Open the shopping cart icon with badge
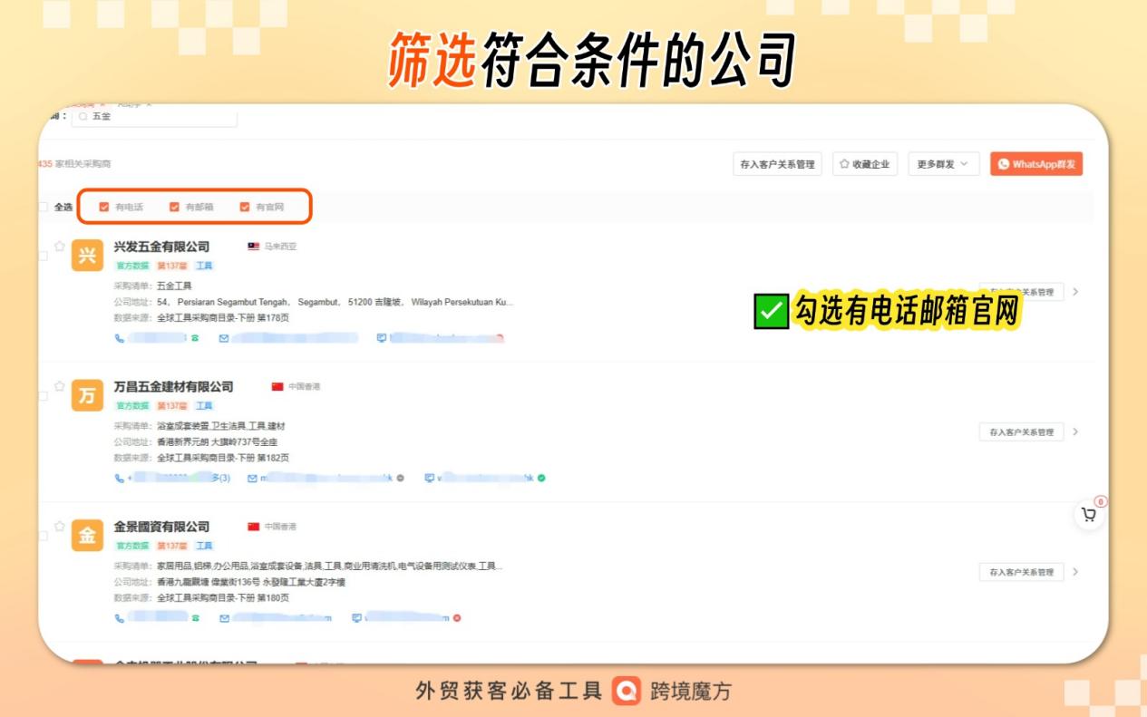1147x717 pixels. tap(1089, 514)
